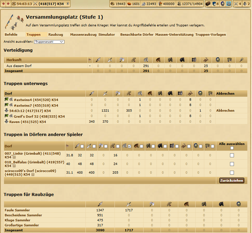Go to next village with right red arrow

[x=8, y=4]
